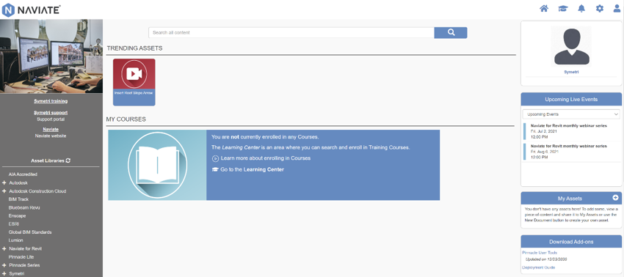The width and height of the screenshot is (624, 277).
Task: Download Pinnacle User Tools
Action: click(540, 253)
